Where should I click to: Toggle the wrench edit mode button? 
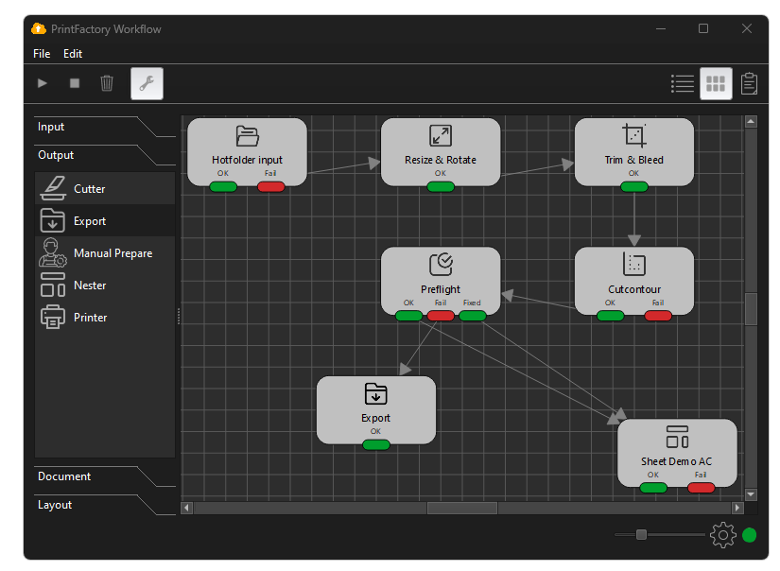pos(147,83)
